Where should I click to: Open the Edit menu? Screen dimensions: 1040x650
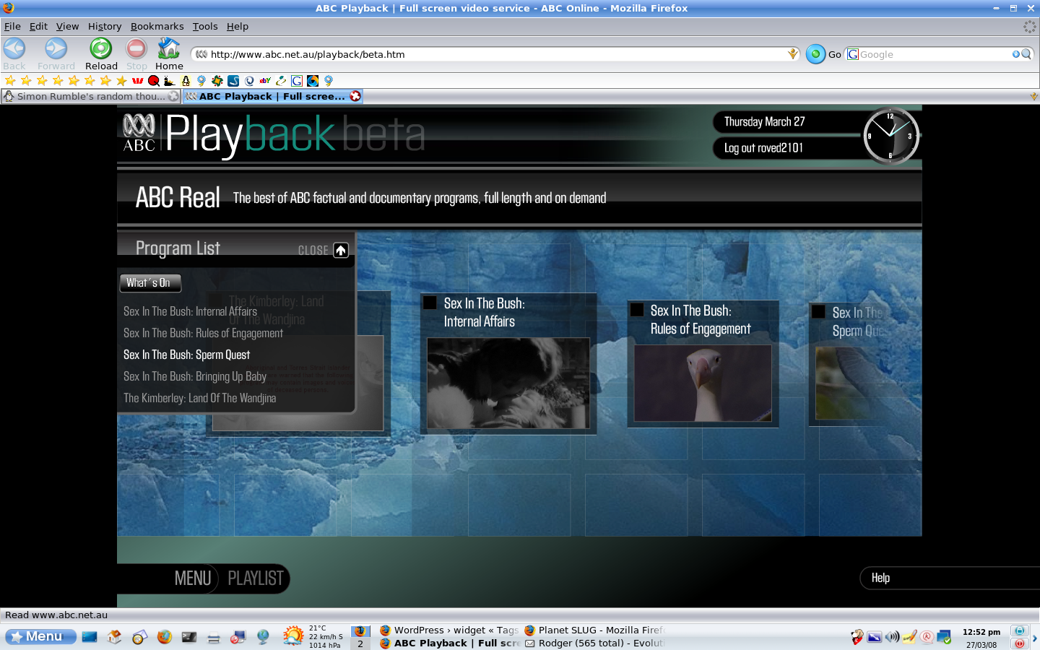coord(38,26)
